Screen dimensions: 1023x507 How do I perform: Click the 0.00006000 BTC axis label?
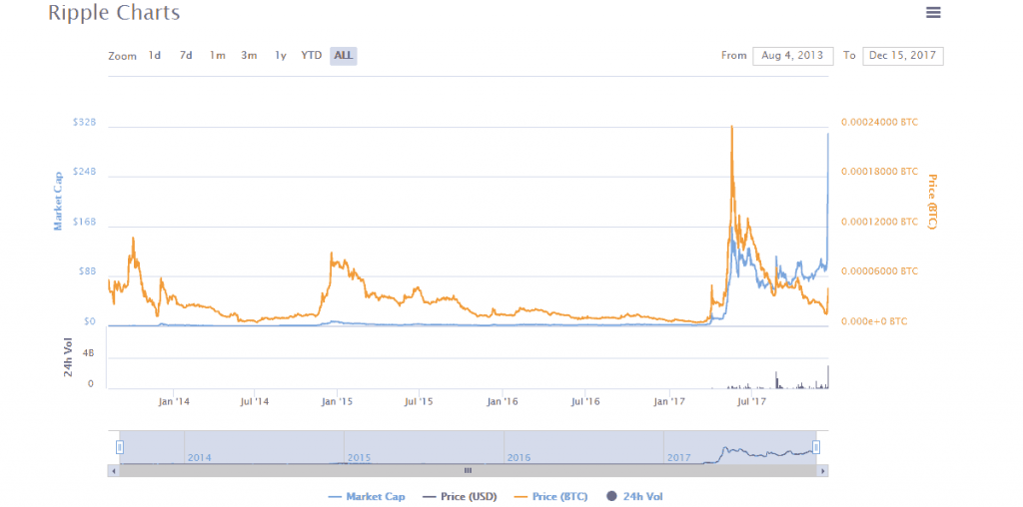879,271
